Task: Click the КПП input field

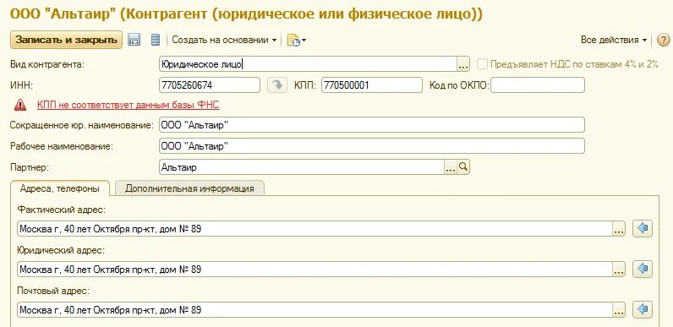Action: [x=372, y=85]
